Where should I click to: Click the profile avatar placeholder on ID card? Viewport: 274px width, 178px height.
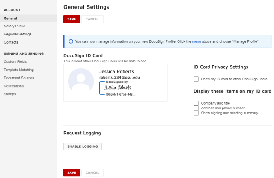81,80
